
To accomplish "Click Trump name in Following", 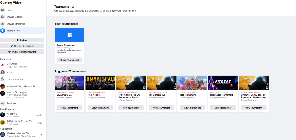I will tap(10, 72).
